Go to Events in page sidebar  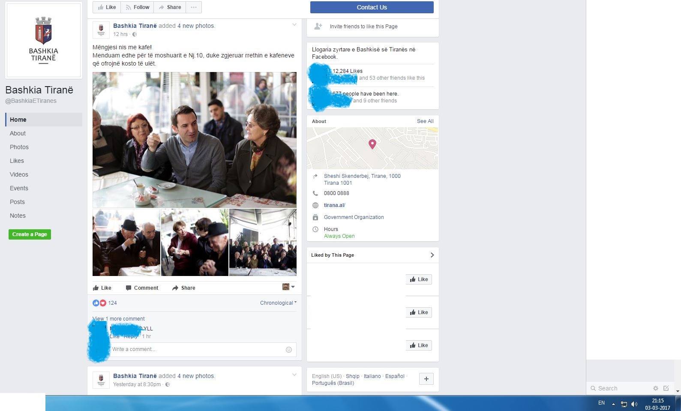tap(19, 188)
